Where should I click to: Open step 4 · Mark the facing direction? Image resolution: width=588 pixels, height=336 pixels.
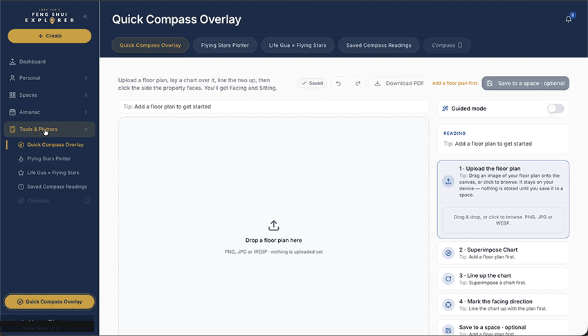click(x=503, y=304)
